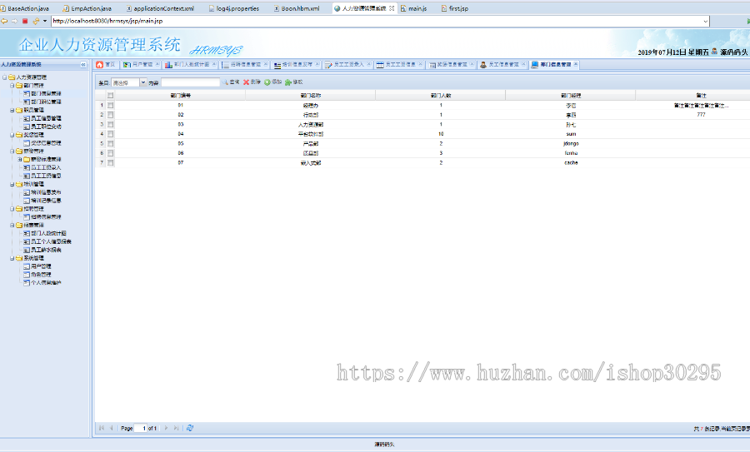Toggle the select-all checkbox in grid header
The width and height of the screenshot is (750, 452).
pos(111,96)
